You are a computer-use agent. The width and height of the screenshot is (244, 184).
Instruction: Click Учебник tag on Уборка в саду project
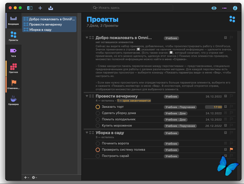point(171,133)
